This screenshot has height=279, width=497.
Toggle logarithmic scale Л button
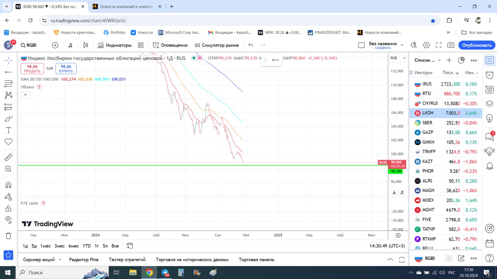[402, 193]
